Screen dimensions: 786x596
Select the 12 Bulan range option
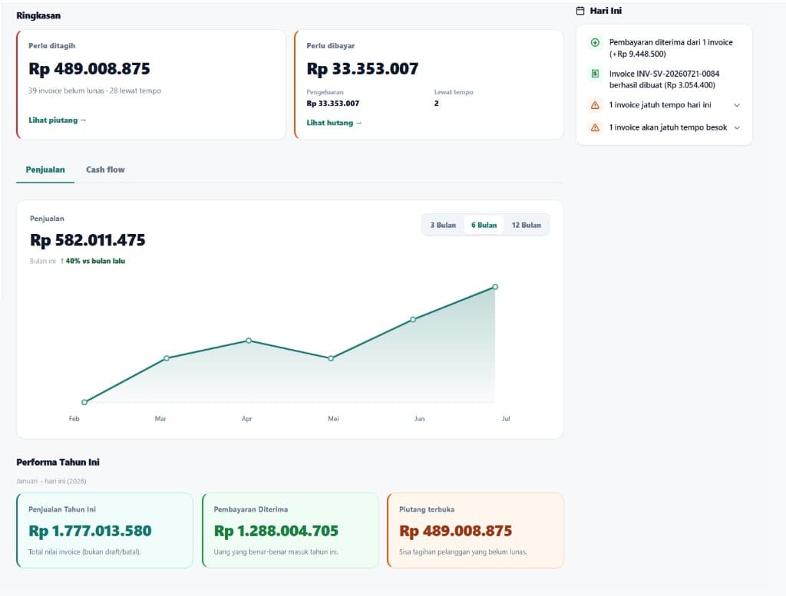(527, 226)
